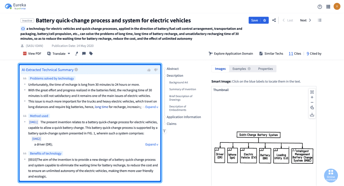Expand the Method used section text

tap(152, 144)
